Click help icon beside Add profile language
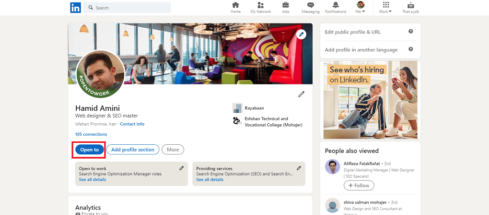The width and height of the screenshot is (489, 215). [x=411, y=49]
